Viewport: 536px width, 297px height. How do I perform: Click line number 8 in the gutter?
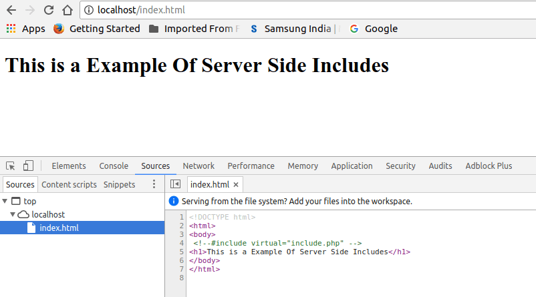point(182,278)
